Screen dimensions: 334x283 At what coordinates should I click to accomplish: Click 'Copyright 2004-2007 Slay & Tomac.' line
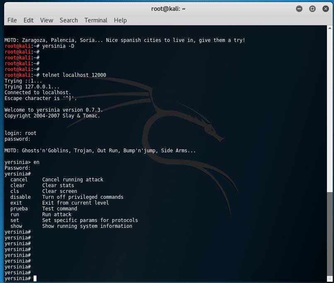52,116
